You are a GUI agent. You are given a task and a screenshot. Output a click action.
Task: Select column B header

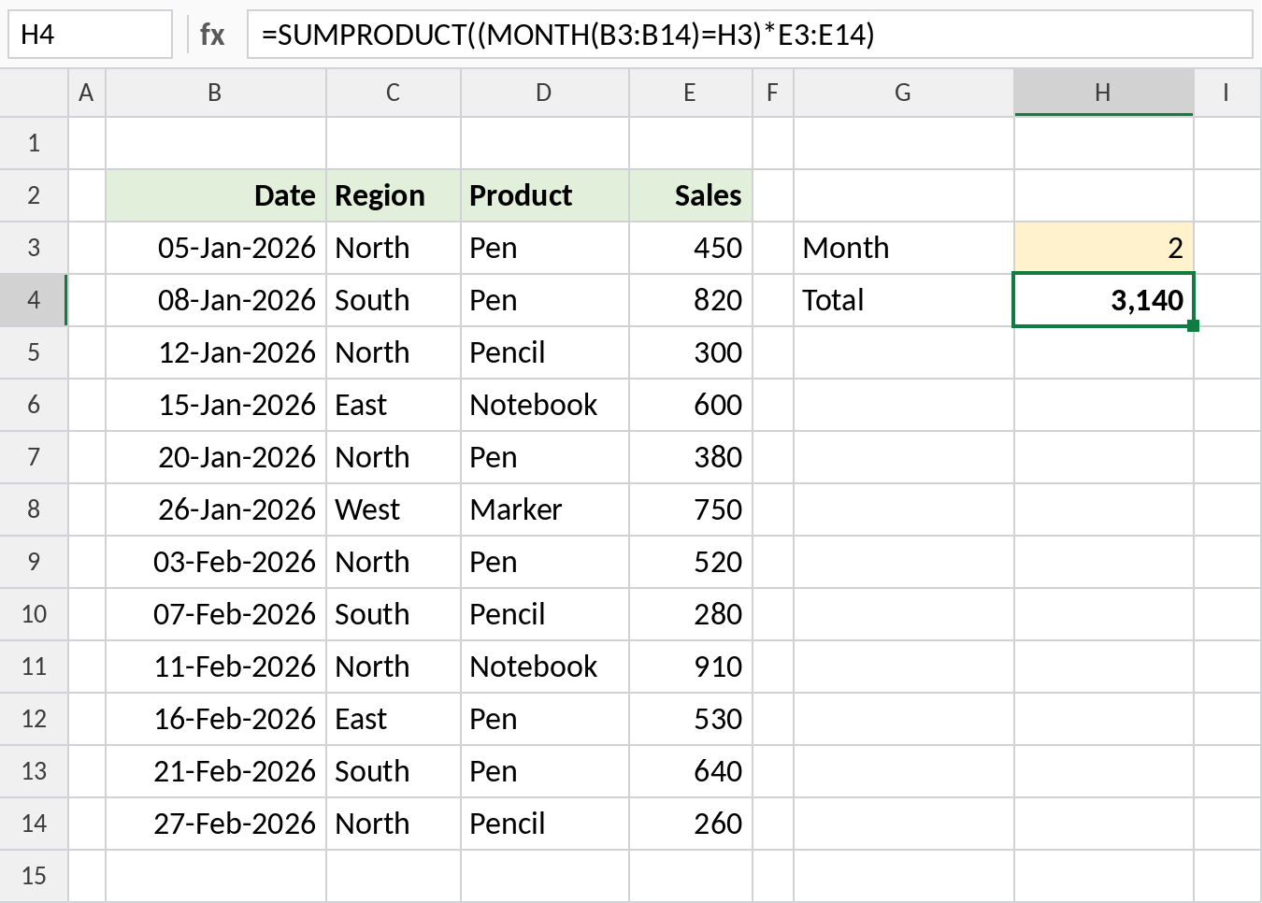coord(216,93)
